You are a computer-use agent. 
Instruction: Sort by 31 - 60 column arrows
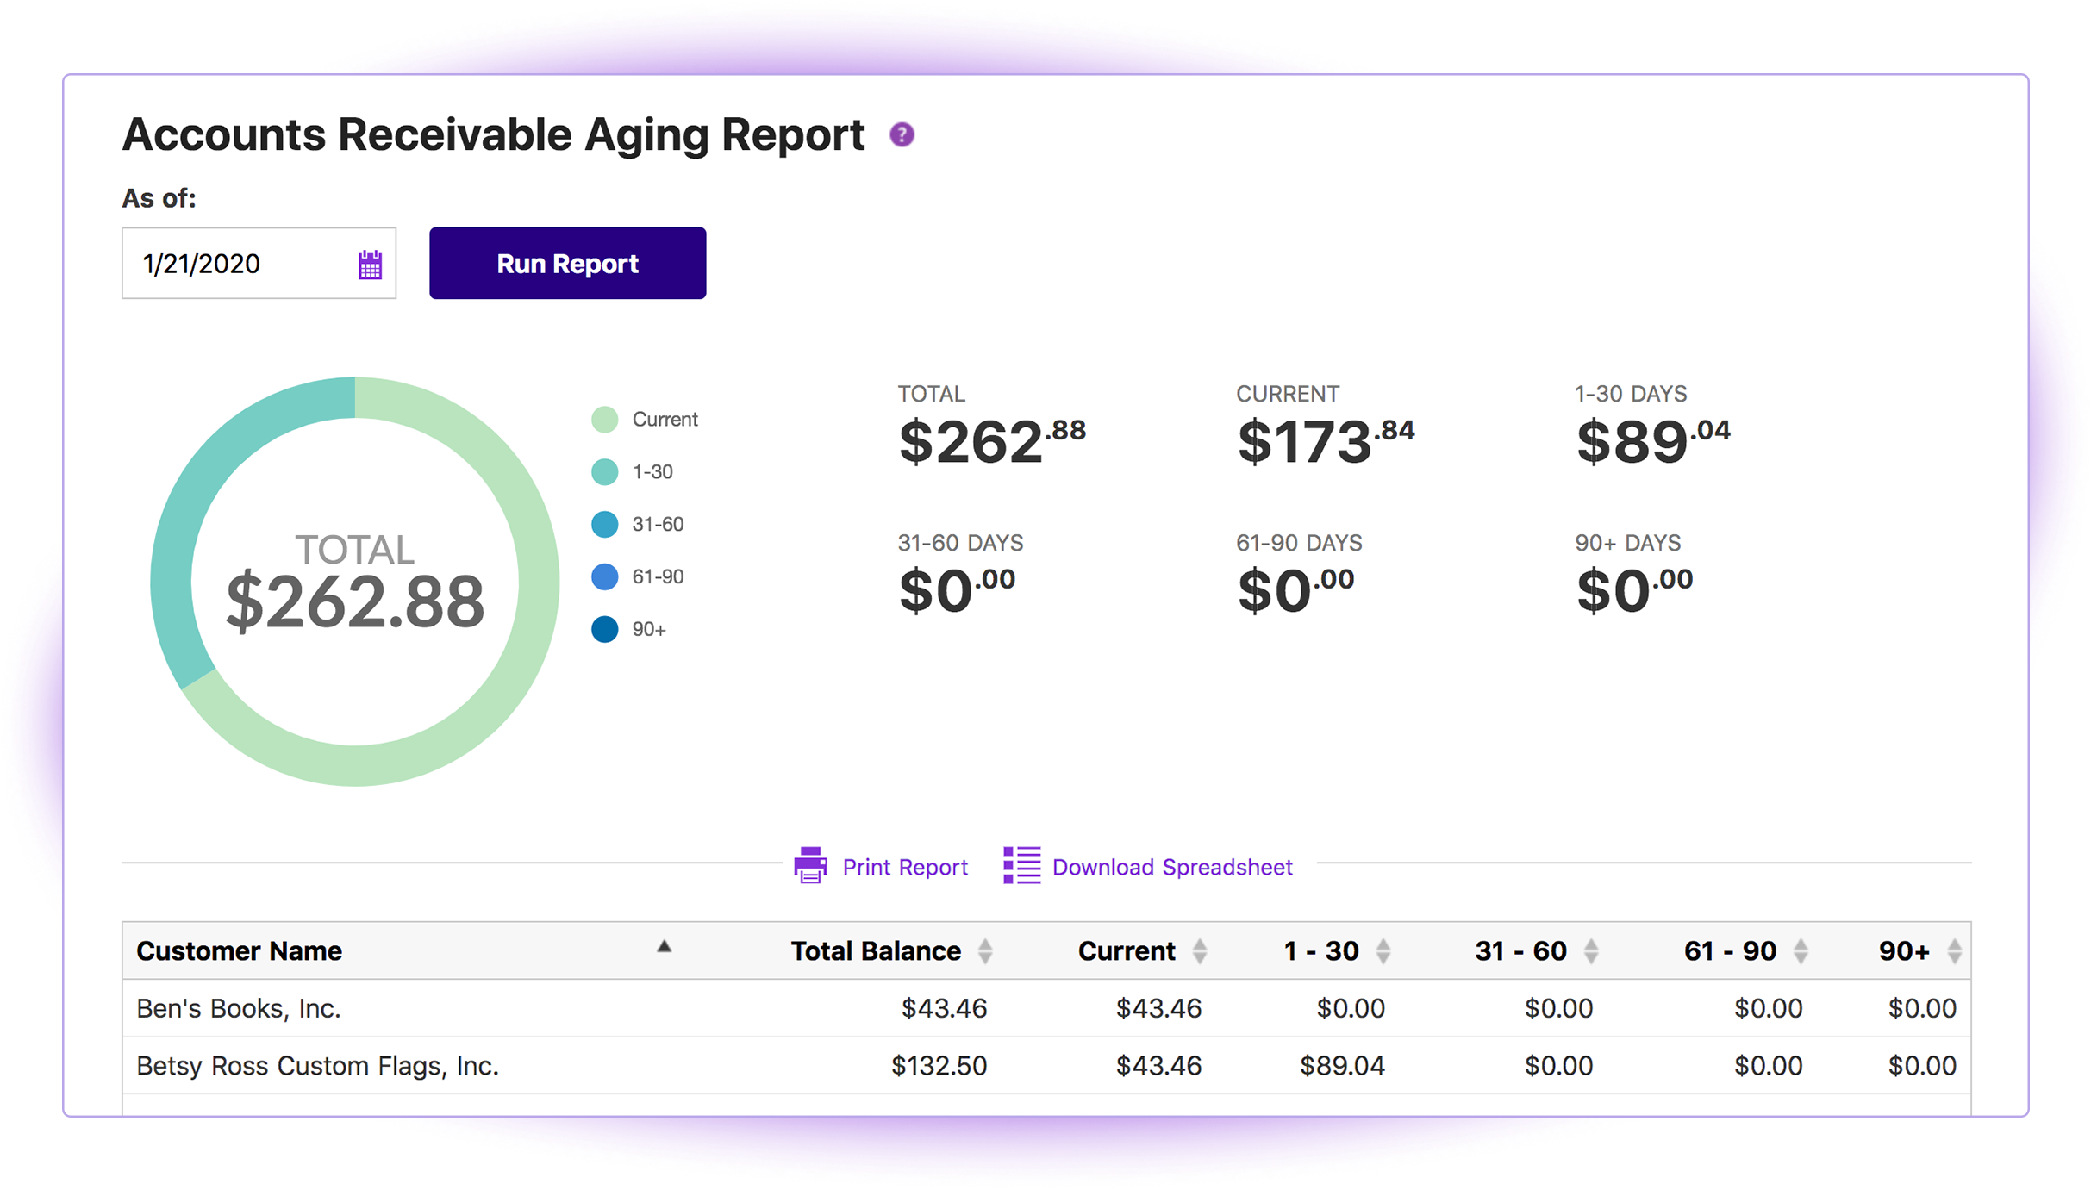[x=1591, y=951]
